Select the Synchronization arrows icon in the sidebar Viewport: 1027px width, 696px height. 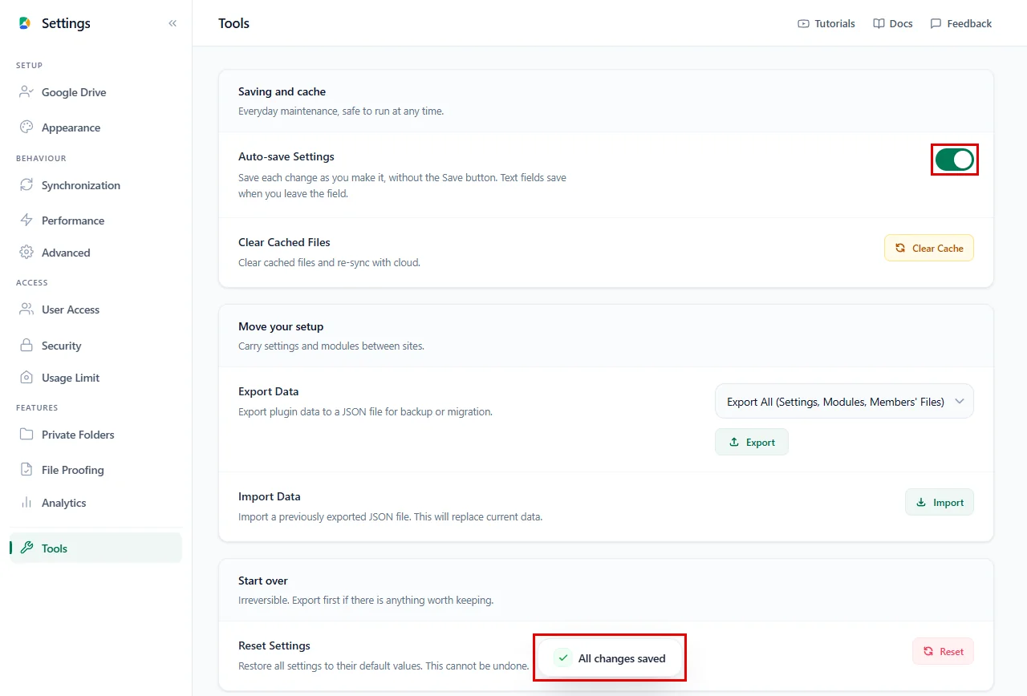26,185
